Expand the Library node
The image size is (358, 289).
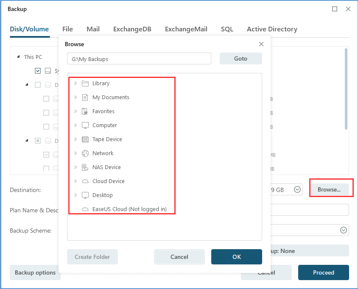(x=76, y=83)
